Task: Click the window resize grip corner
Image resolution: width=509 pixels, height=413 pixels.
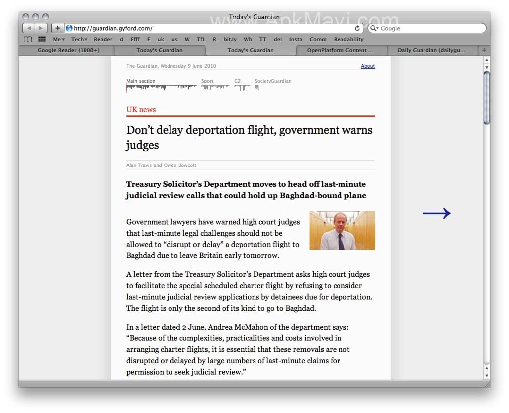Action: (x=487, y=384)
